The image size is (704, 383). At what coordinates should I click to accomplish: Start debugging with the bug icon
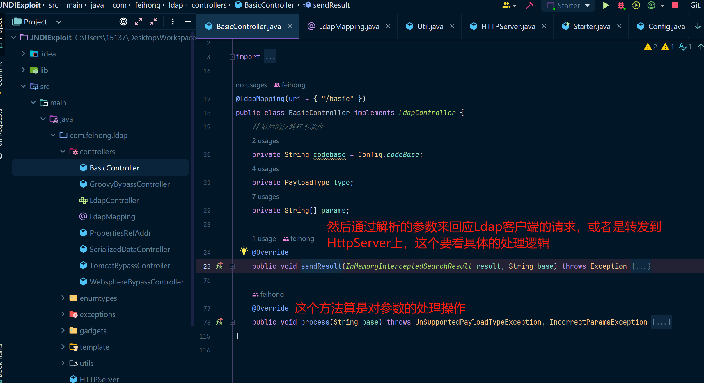[621, 6]
